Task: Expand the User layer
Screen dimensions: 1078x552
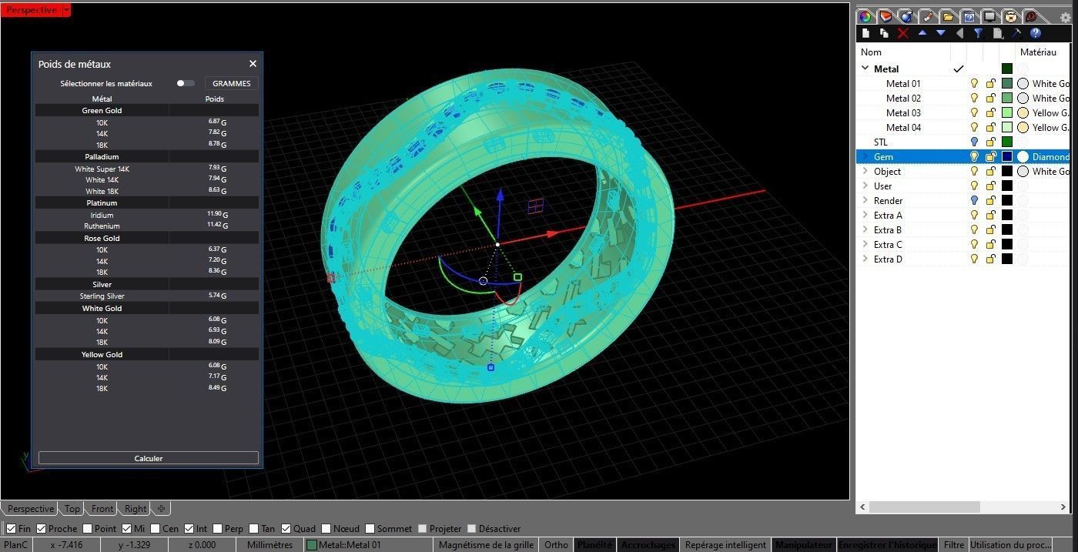Action: click(x=865, y=186)
